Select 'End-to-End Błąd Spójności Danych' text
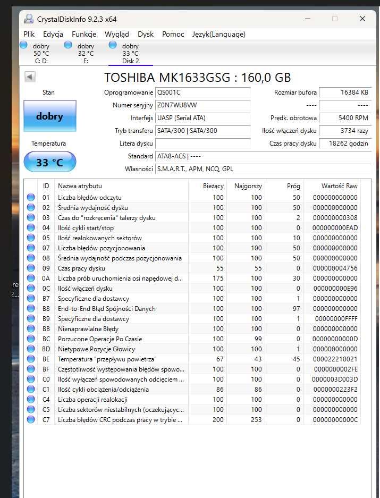Viewport: 380px width, 498px height. [x=107, y=308]
